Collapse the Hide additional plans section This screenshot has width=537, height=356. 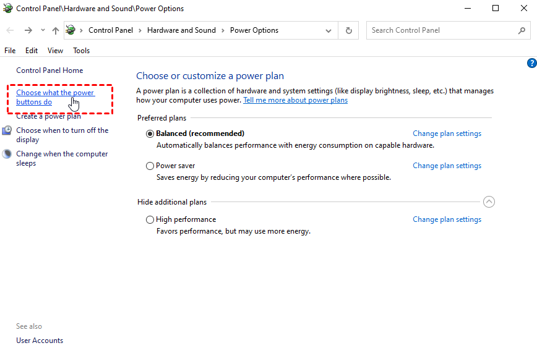click(489, 202)
